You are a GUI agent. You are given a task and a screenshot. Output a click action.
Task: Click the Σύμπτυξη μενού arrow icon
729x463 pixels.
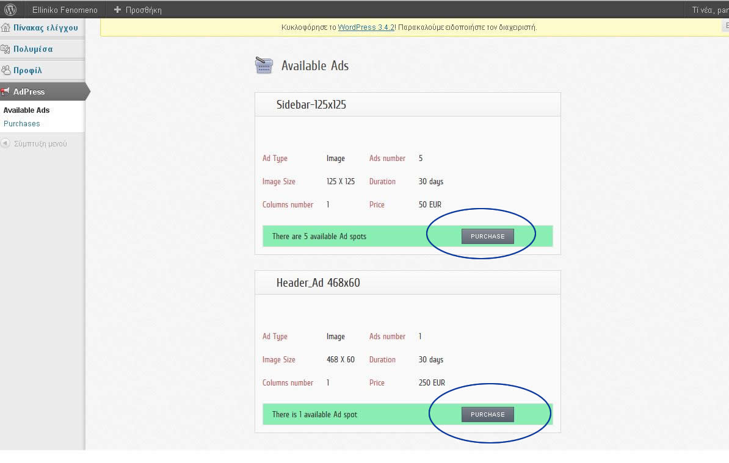[x=5, y=143]
